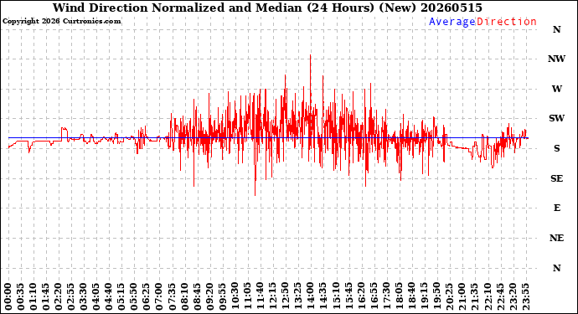Click the 23:55 time axis label
Image resolution: width=578 pixels, height=314 pixels.
(x=525, y=296)
